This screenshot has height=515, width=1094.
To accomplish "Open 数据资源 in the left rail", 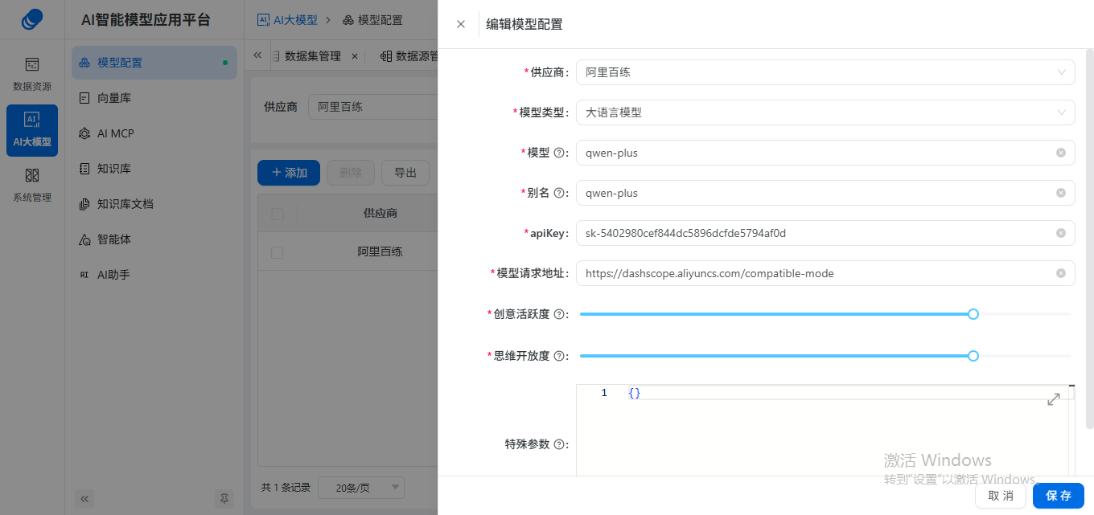I will 32,74.
